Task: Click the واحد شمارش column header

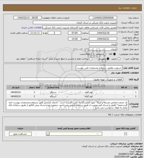Action: (53, 88)
